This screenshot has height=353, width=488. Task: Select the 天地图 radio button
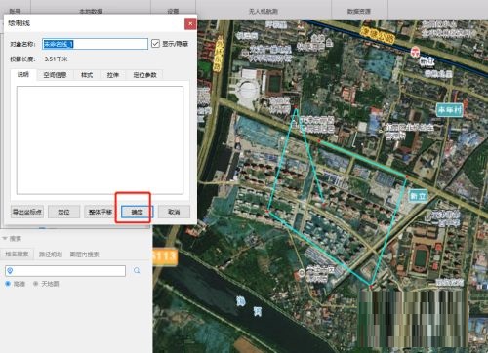click(36, 284)
